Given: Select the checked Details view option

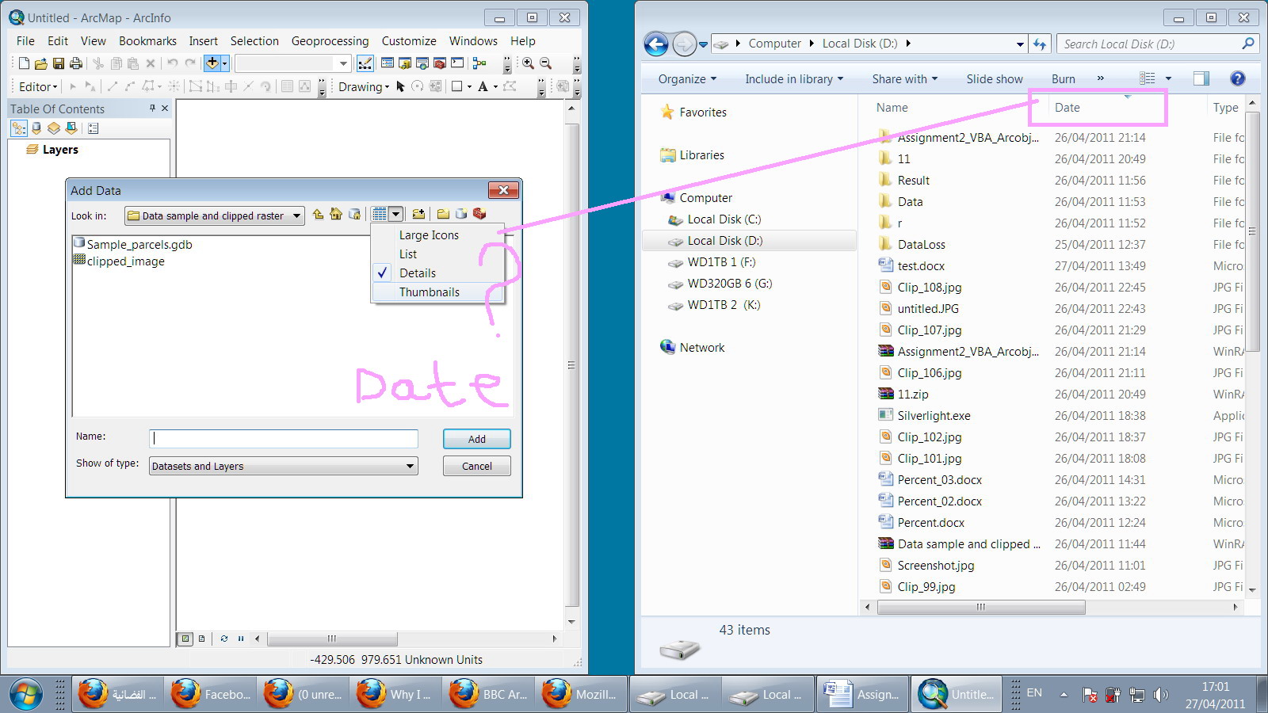Looking at the screenshot, I should coord(438,273).
